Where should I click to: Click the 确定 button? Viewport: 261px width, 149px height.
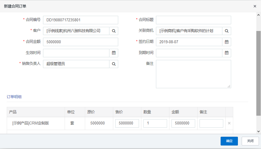coord(229,141)
